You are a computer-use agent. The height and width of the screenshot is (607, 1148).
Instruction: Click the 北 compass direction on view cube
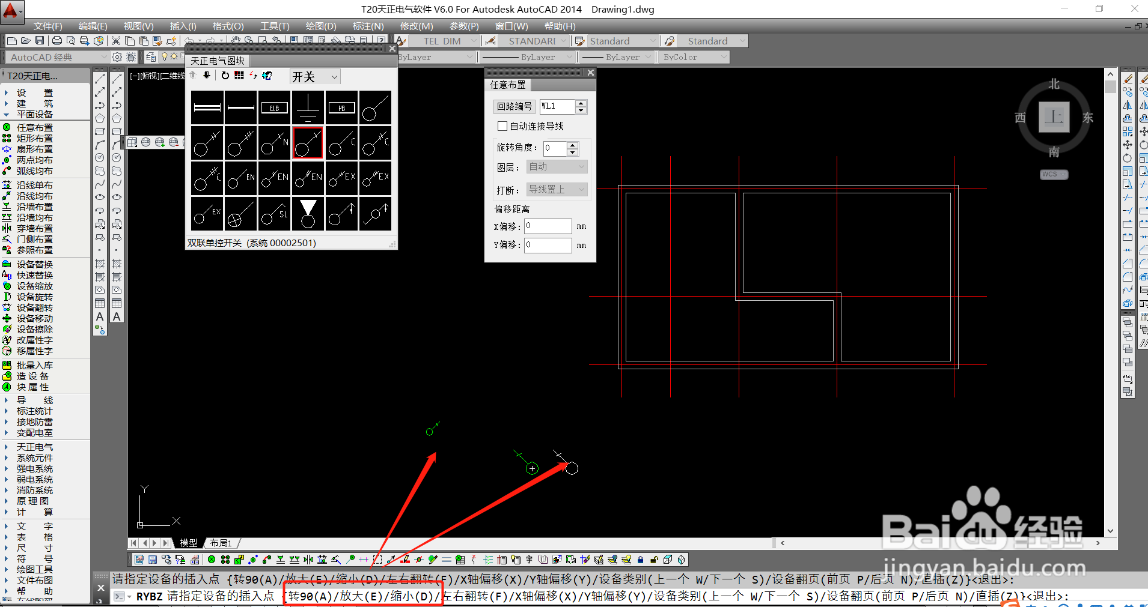(x=1054, y=84)
